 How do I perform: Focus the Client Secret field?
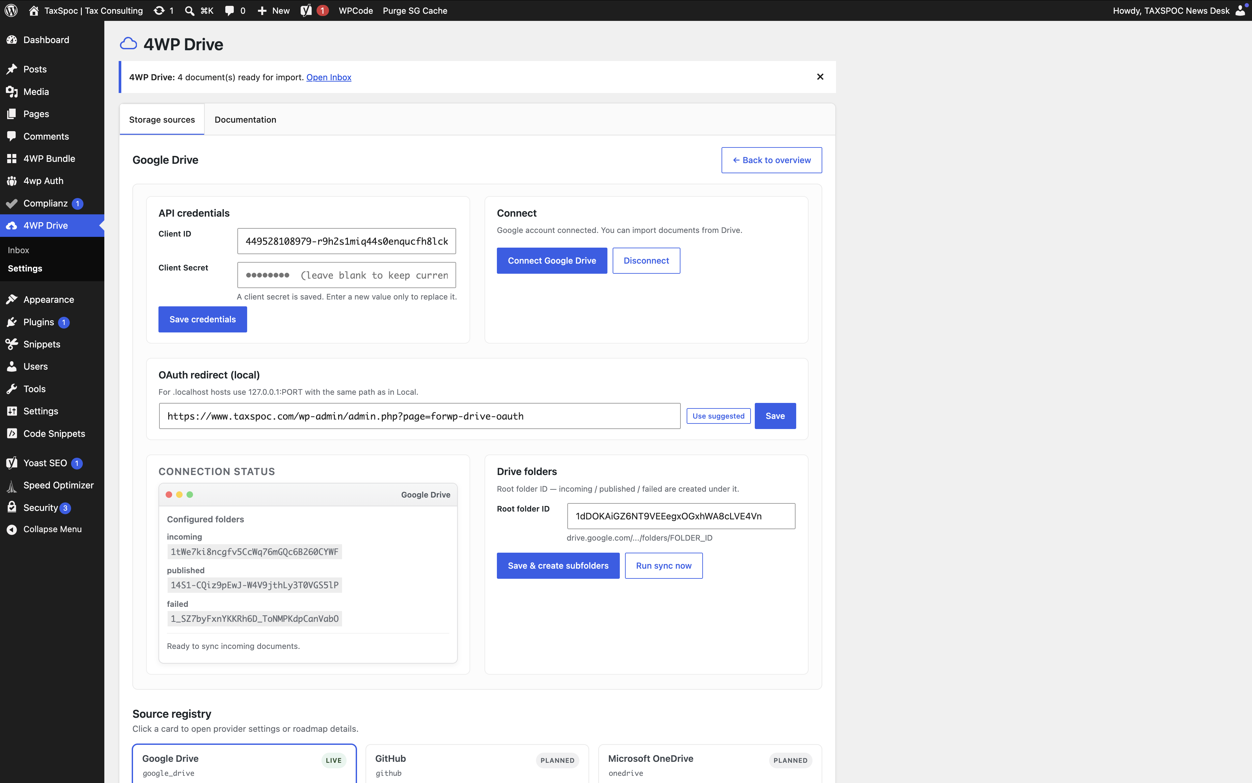[x=347, y=275]
